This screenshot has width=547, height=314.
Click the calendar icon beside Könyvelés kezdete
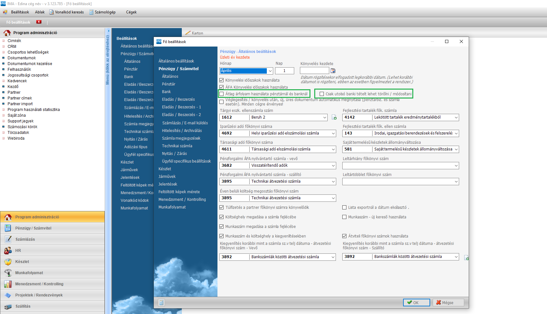(333, 71)
